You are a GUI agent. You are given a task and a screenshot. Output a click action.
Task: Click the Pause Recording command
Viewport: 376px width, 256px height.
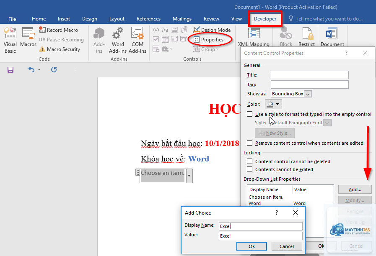click(x=61, y=39)
